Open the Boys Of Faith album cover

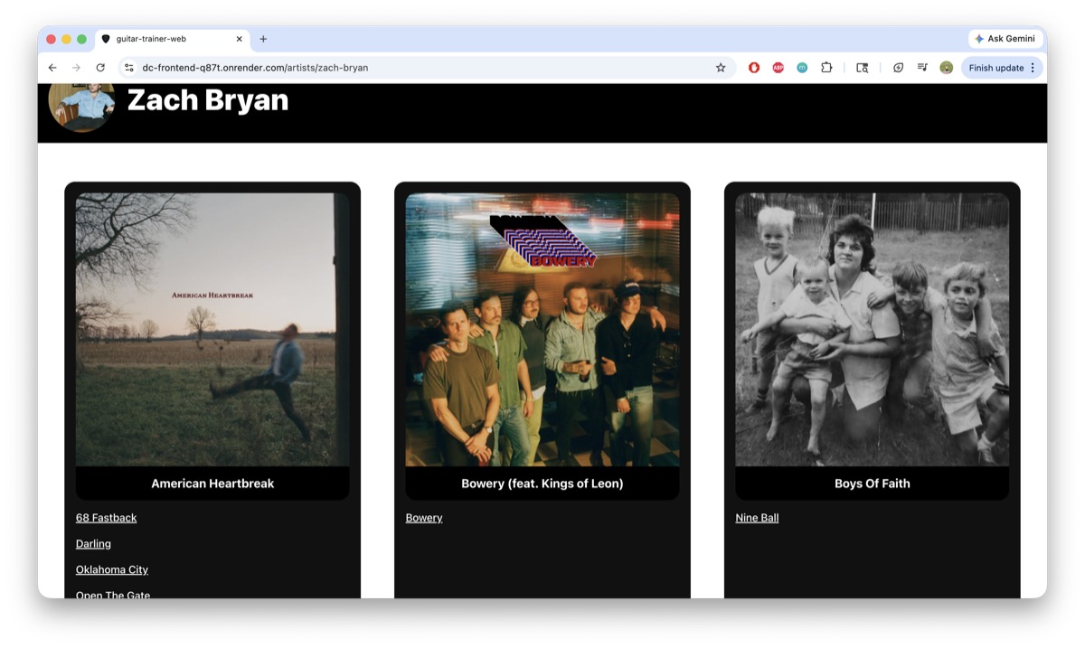tap(873, 330)
